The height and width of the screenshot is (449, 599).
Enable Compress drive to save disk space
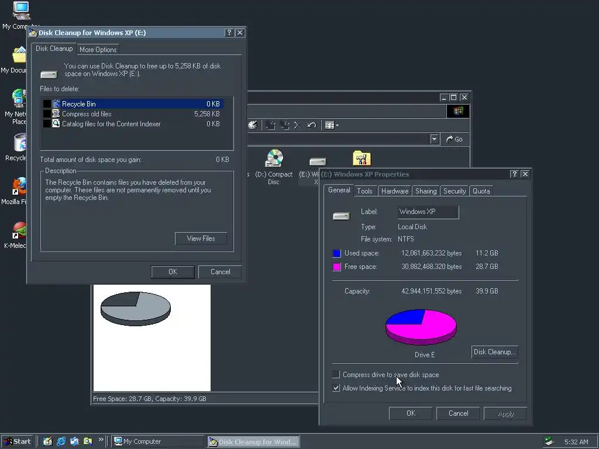pyautogui.click(x=336, y=375)
